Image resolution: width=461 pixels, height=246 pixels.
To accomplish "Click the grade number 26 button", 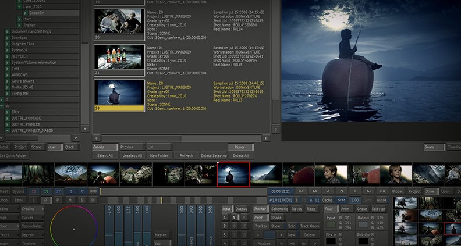I will [x=34, y=191].
